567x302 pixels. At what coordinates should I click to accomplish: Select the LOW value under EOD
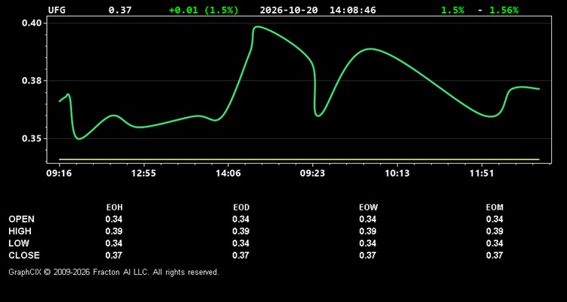241,243
